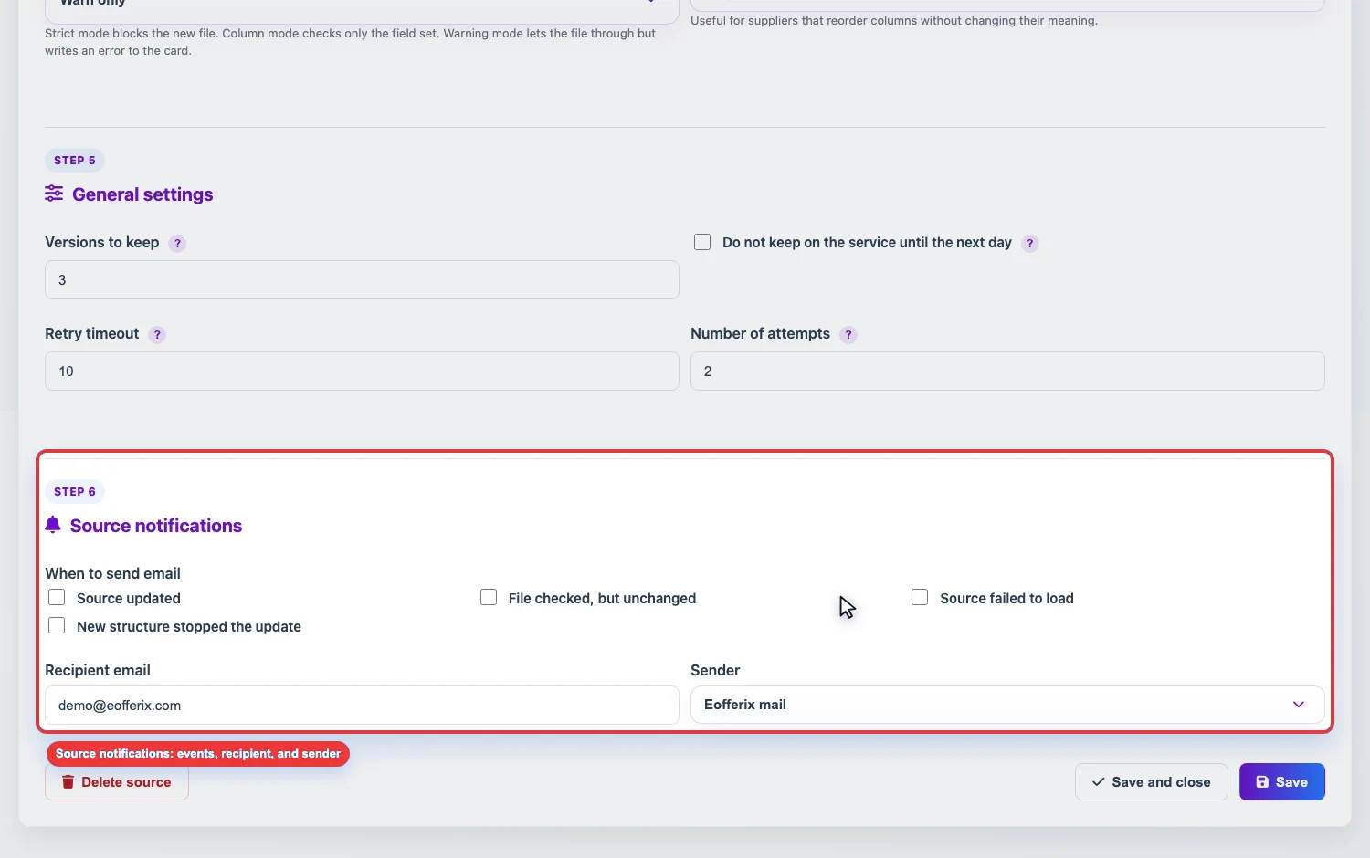This screenshot has width=1370, height=858.
Task: Focus the Number of attempts field
Action: (1007, 371)
